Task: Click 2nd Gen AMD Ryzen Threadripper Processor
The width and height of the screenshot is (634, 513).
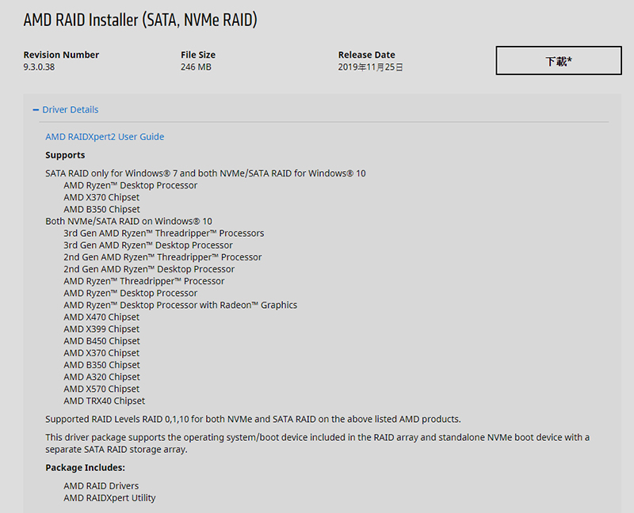Action: tap(162, 257)
